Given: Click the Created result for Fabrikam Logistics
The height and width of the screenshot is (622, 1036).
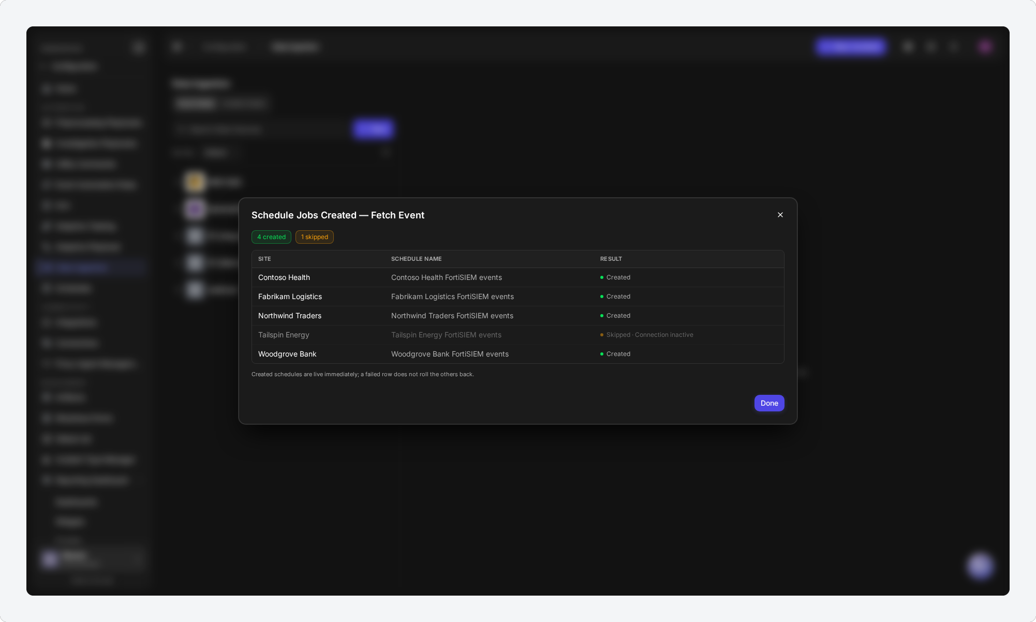Looking at the screenshot, I should (x=615, y=297).
